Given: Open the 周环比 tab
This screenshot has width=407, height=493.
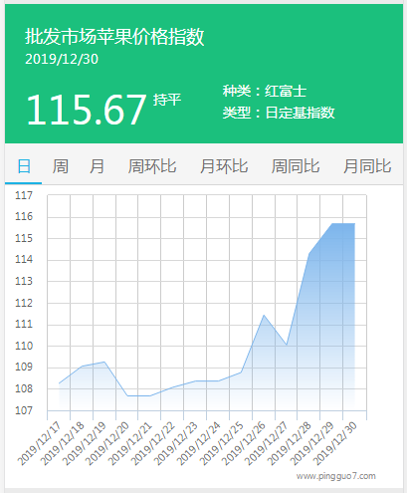Looking at the screenshot, I should click(152, 166).
